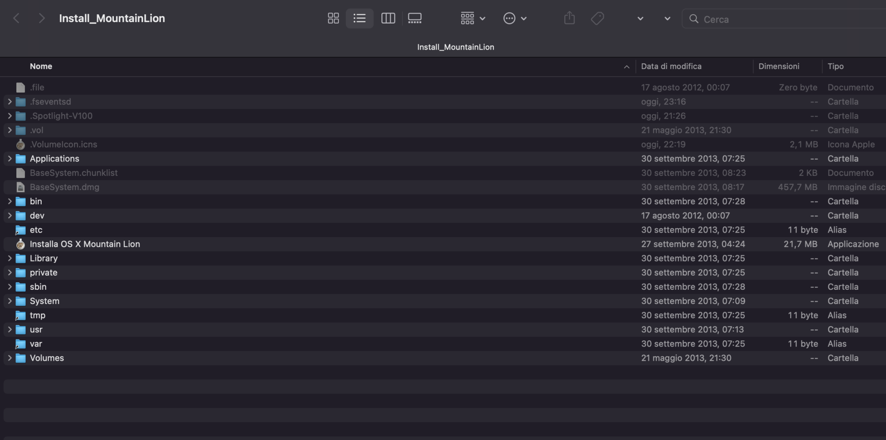
Task: Click the 457,7 MB size value
Action: (x=798, y=187)
